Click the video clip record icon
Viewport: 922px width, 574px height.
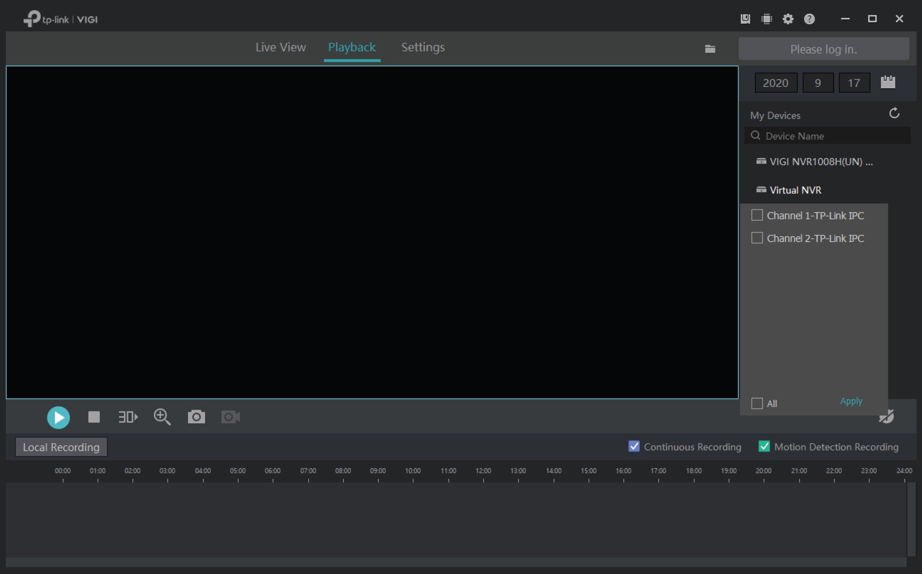tap(230, 417)
